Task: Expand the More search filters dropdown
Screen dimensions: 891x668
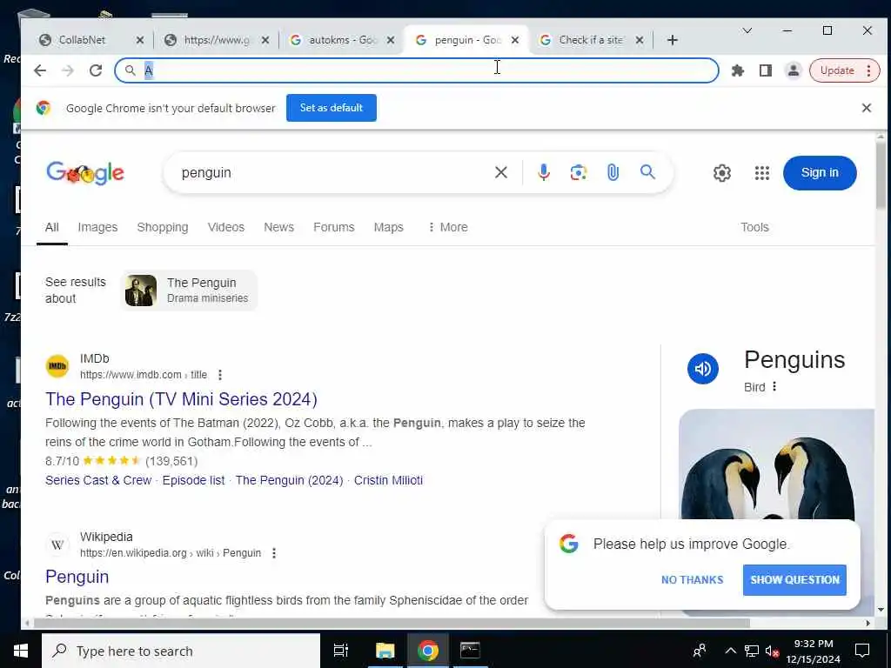Action: pyautogui.click(x=448, y=227)
